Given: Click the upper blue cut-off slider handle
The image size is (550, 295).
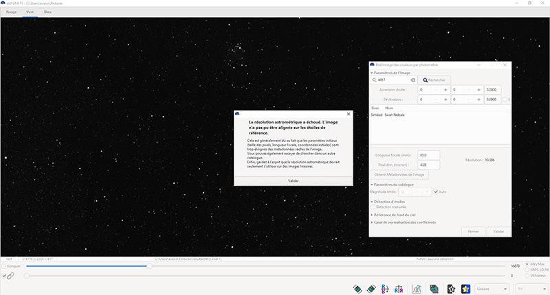Looking at the screenshot, I should click(x=149, y=266).
